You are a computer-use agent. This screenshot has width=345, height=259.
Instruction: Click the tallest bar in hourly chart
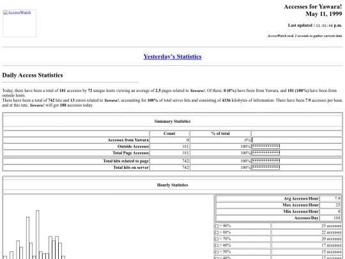(x=38, y=235)
